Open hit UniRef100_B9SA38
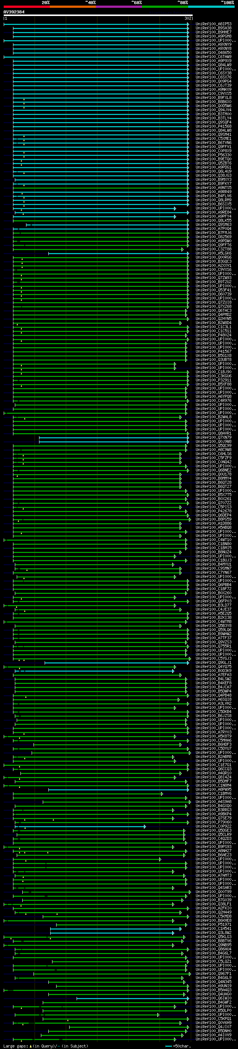The image size is (238, 1049). pos(213,28)
